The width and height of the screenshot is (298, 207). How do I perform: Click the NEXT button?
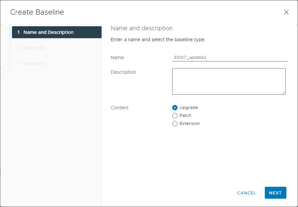pos(275,193)
